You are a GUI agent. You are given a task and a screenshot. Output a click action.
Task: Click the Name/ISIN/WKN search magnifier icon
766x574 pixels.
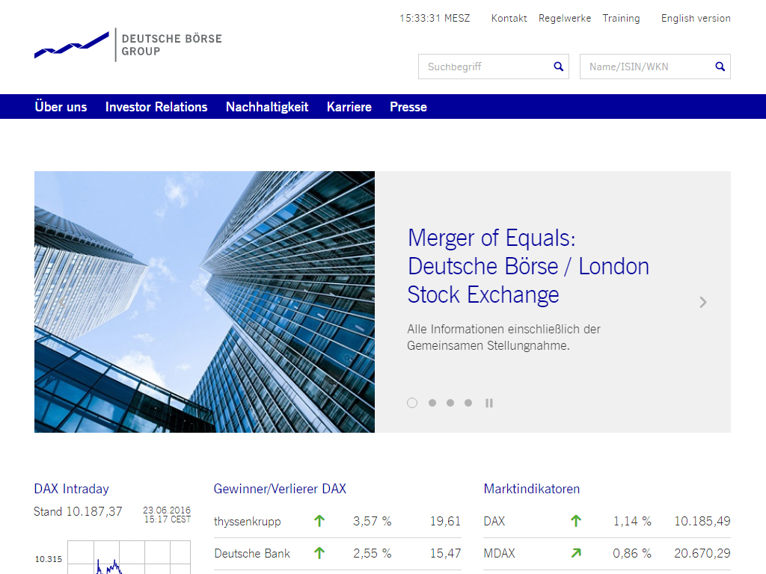[720, 67]
